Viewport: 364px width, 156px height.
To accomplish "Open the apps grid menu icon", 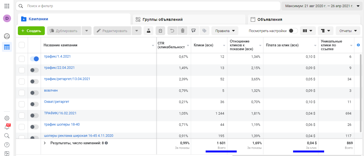I will point(7,6).
